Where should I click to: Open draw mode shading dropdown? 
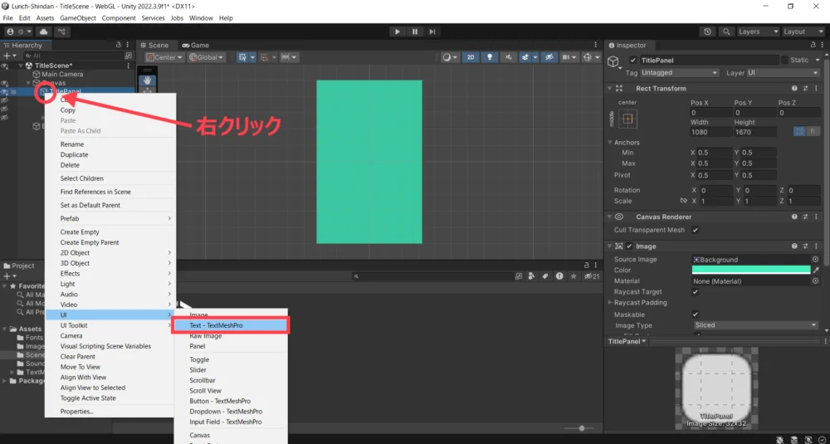coord(450,57)
